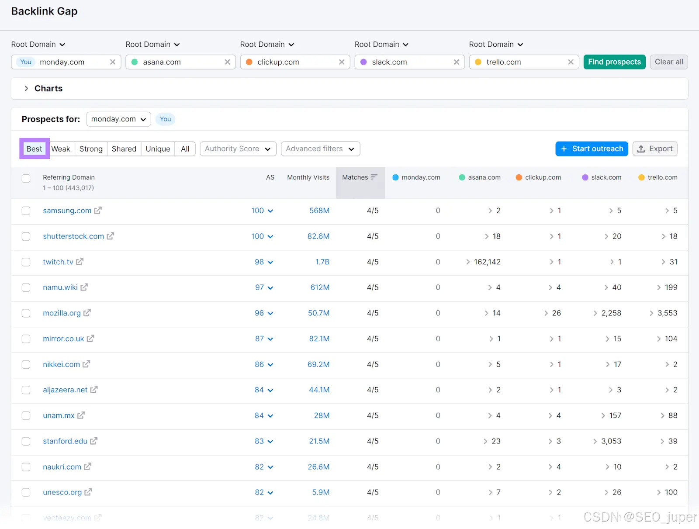
Task: Open external link icon beside aljazeera.net
Action: (94, 390)
